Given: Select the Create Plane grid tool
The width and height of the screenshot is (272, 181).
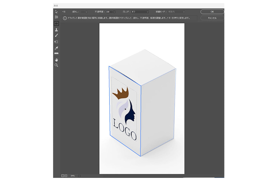Looking at the screenshot, I should click(x=56, y=17).
